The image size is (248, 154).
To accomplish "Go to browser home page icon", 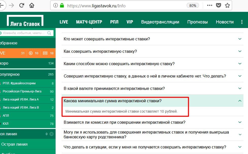I will (x=32, y=5).
